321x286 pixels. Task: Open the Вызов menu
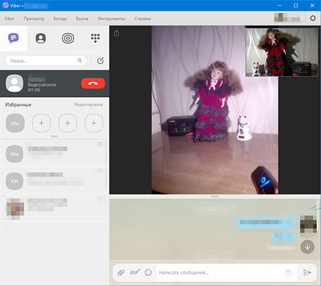coord(82,19)
